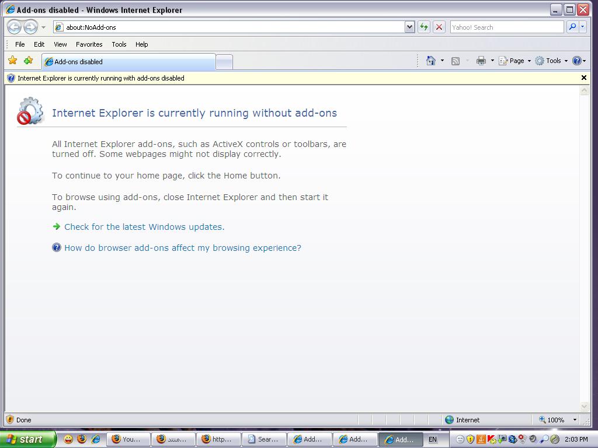This screenshot has width=598, height=448.
Task: Open Favorites Center star icon
Action: [12, 61]
